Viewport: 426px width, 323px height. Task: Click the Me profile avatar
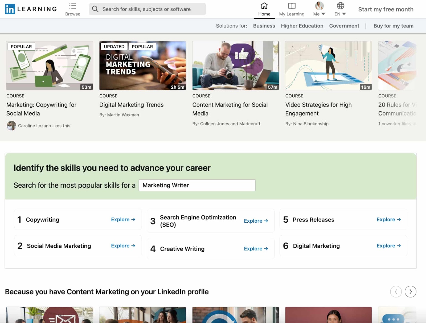(x=319, y=5)
